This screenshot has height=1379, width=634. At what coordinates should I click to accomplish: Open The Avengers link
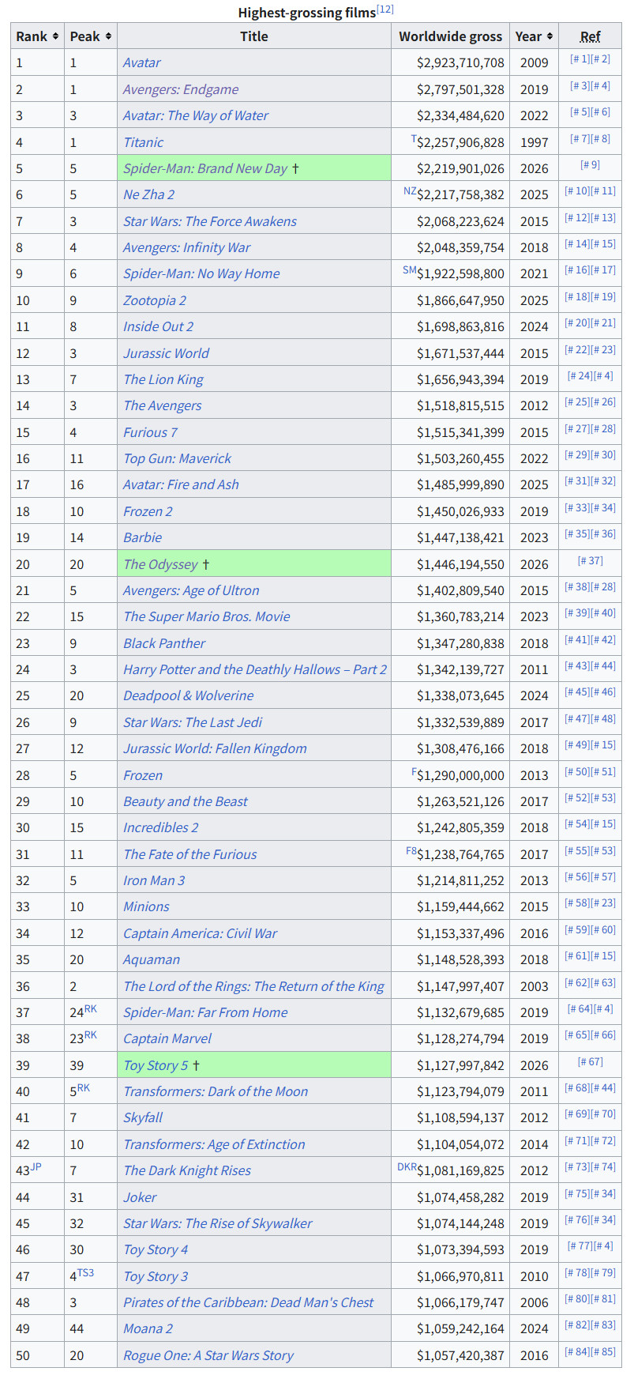tap(163, 405)
